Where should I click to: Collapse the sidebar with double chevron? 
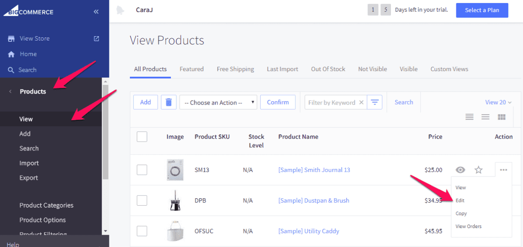[x=96, y=12]
